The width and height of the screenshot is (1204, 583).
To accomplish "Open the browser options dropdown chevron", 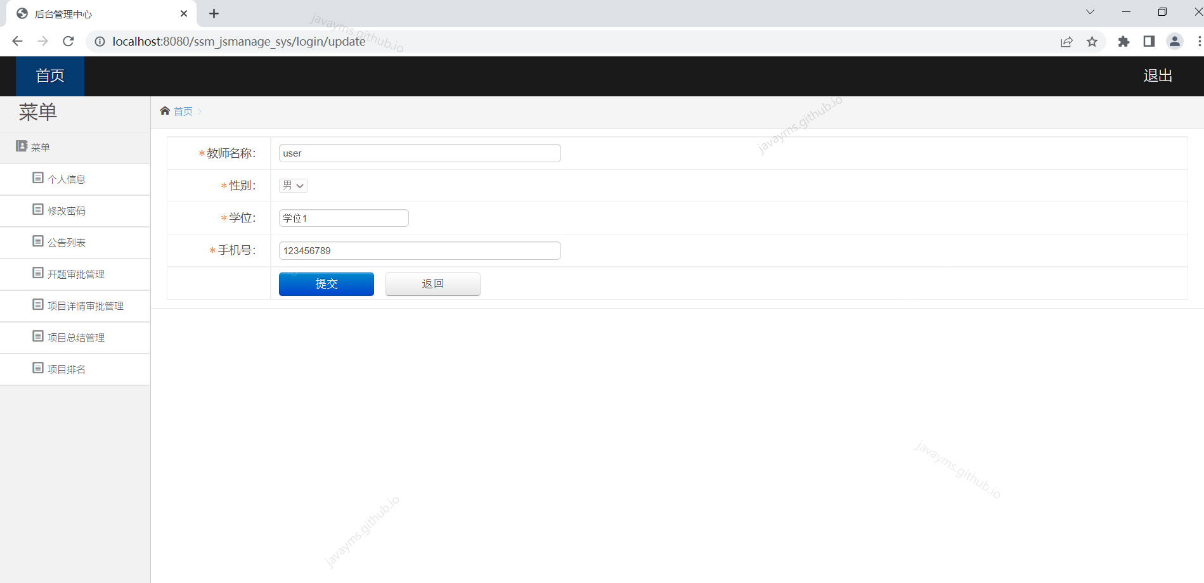I will click(x=1089, y=11).
